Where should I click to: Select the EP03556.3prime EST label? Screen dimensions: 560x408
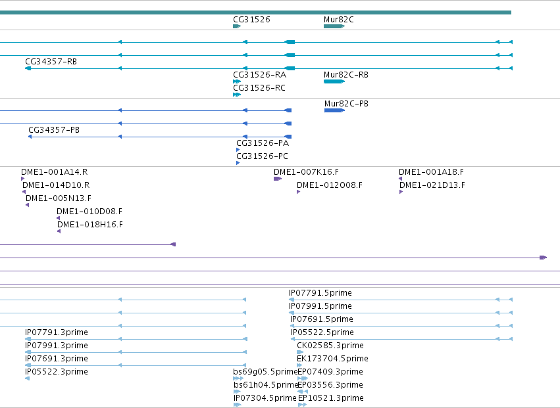click(x=330, y=385)
